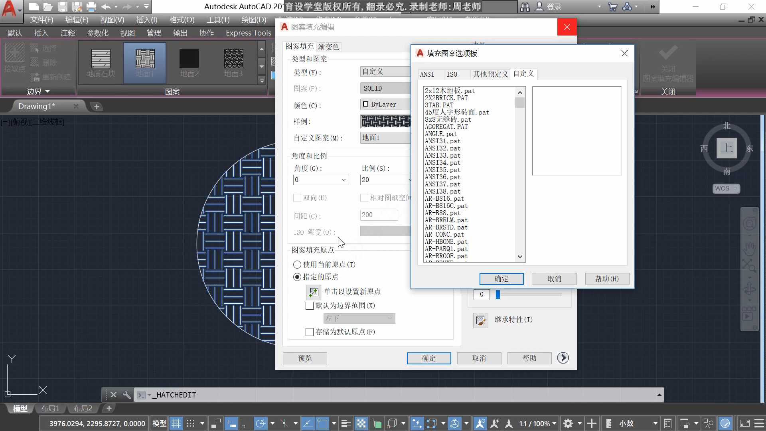Open the 1:1 / 100% annotation scale dropdown
Viewport: 766px width, 431px height.
point(538,423)
